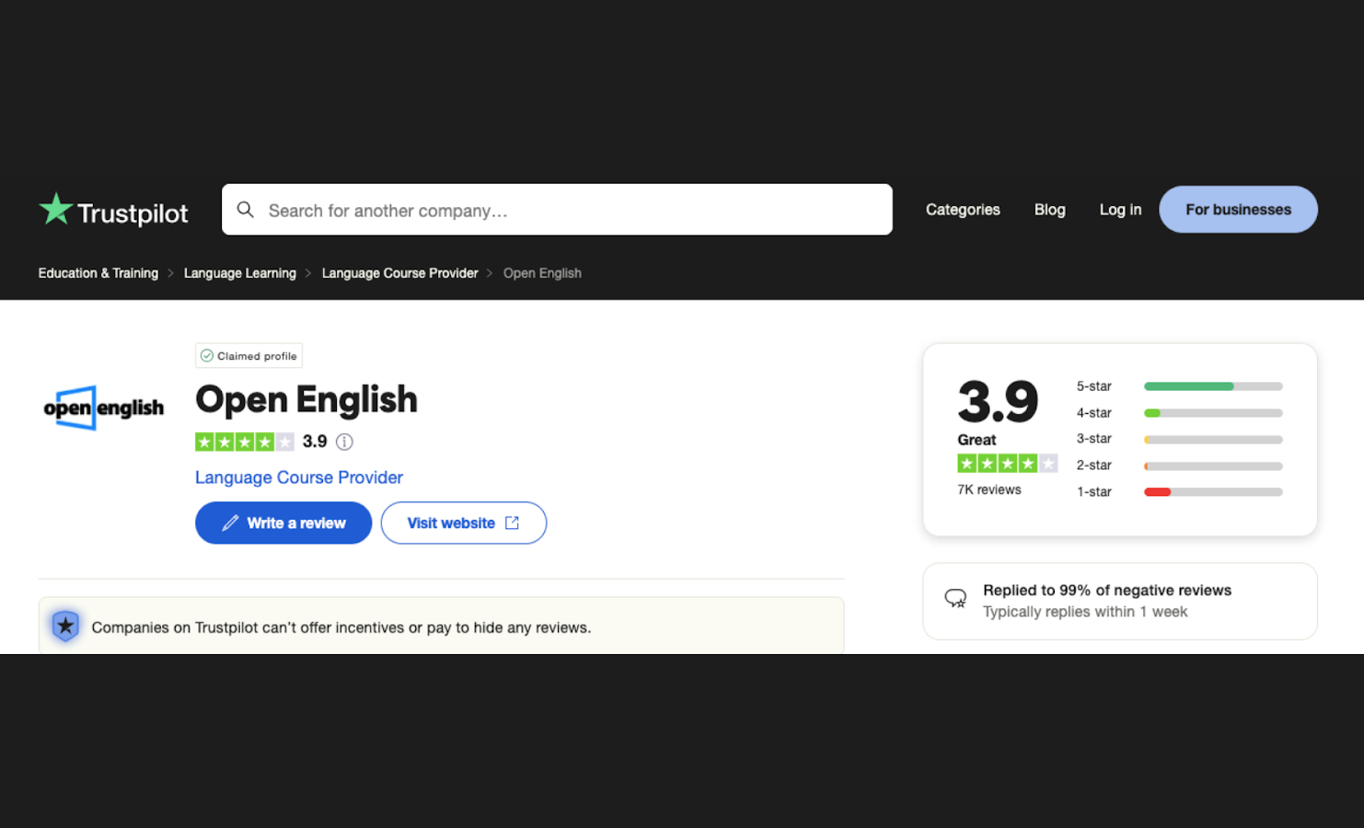Go to Log in

tap(1120, 210)
